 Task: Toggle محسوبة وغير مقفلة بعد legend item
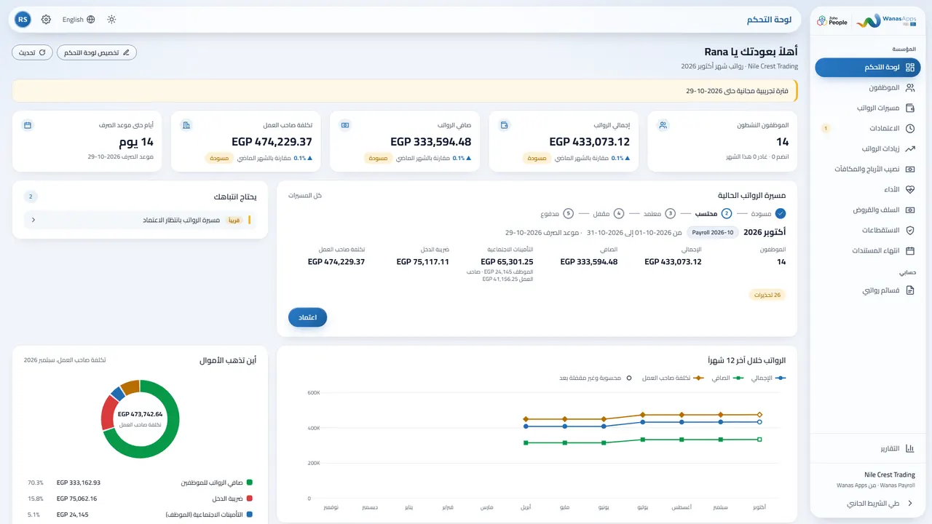594,378
